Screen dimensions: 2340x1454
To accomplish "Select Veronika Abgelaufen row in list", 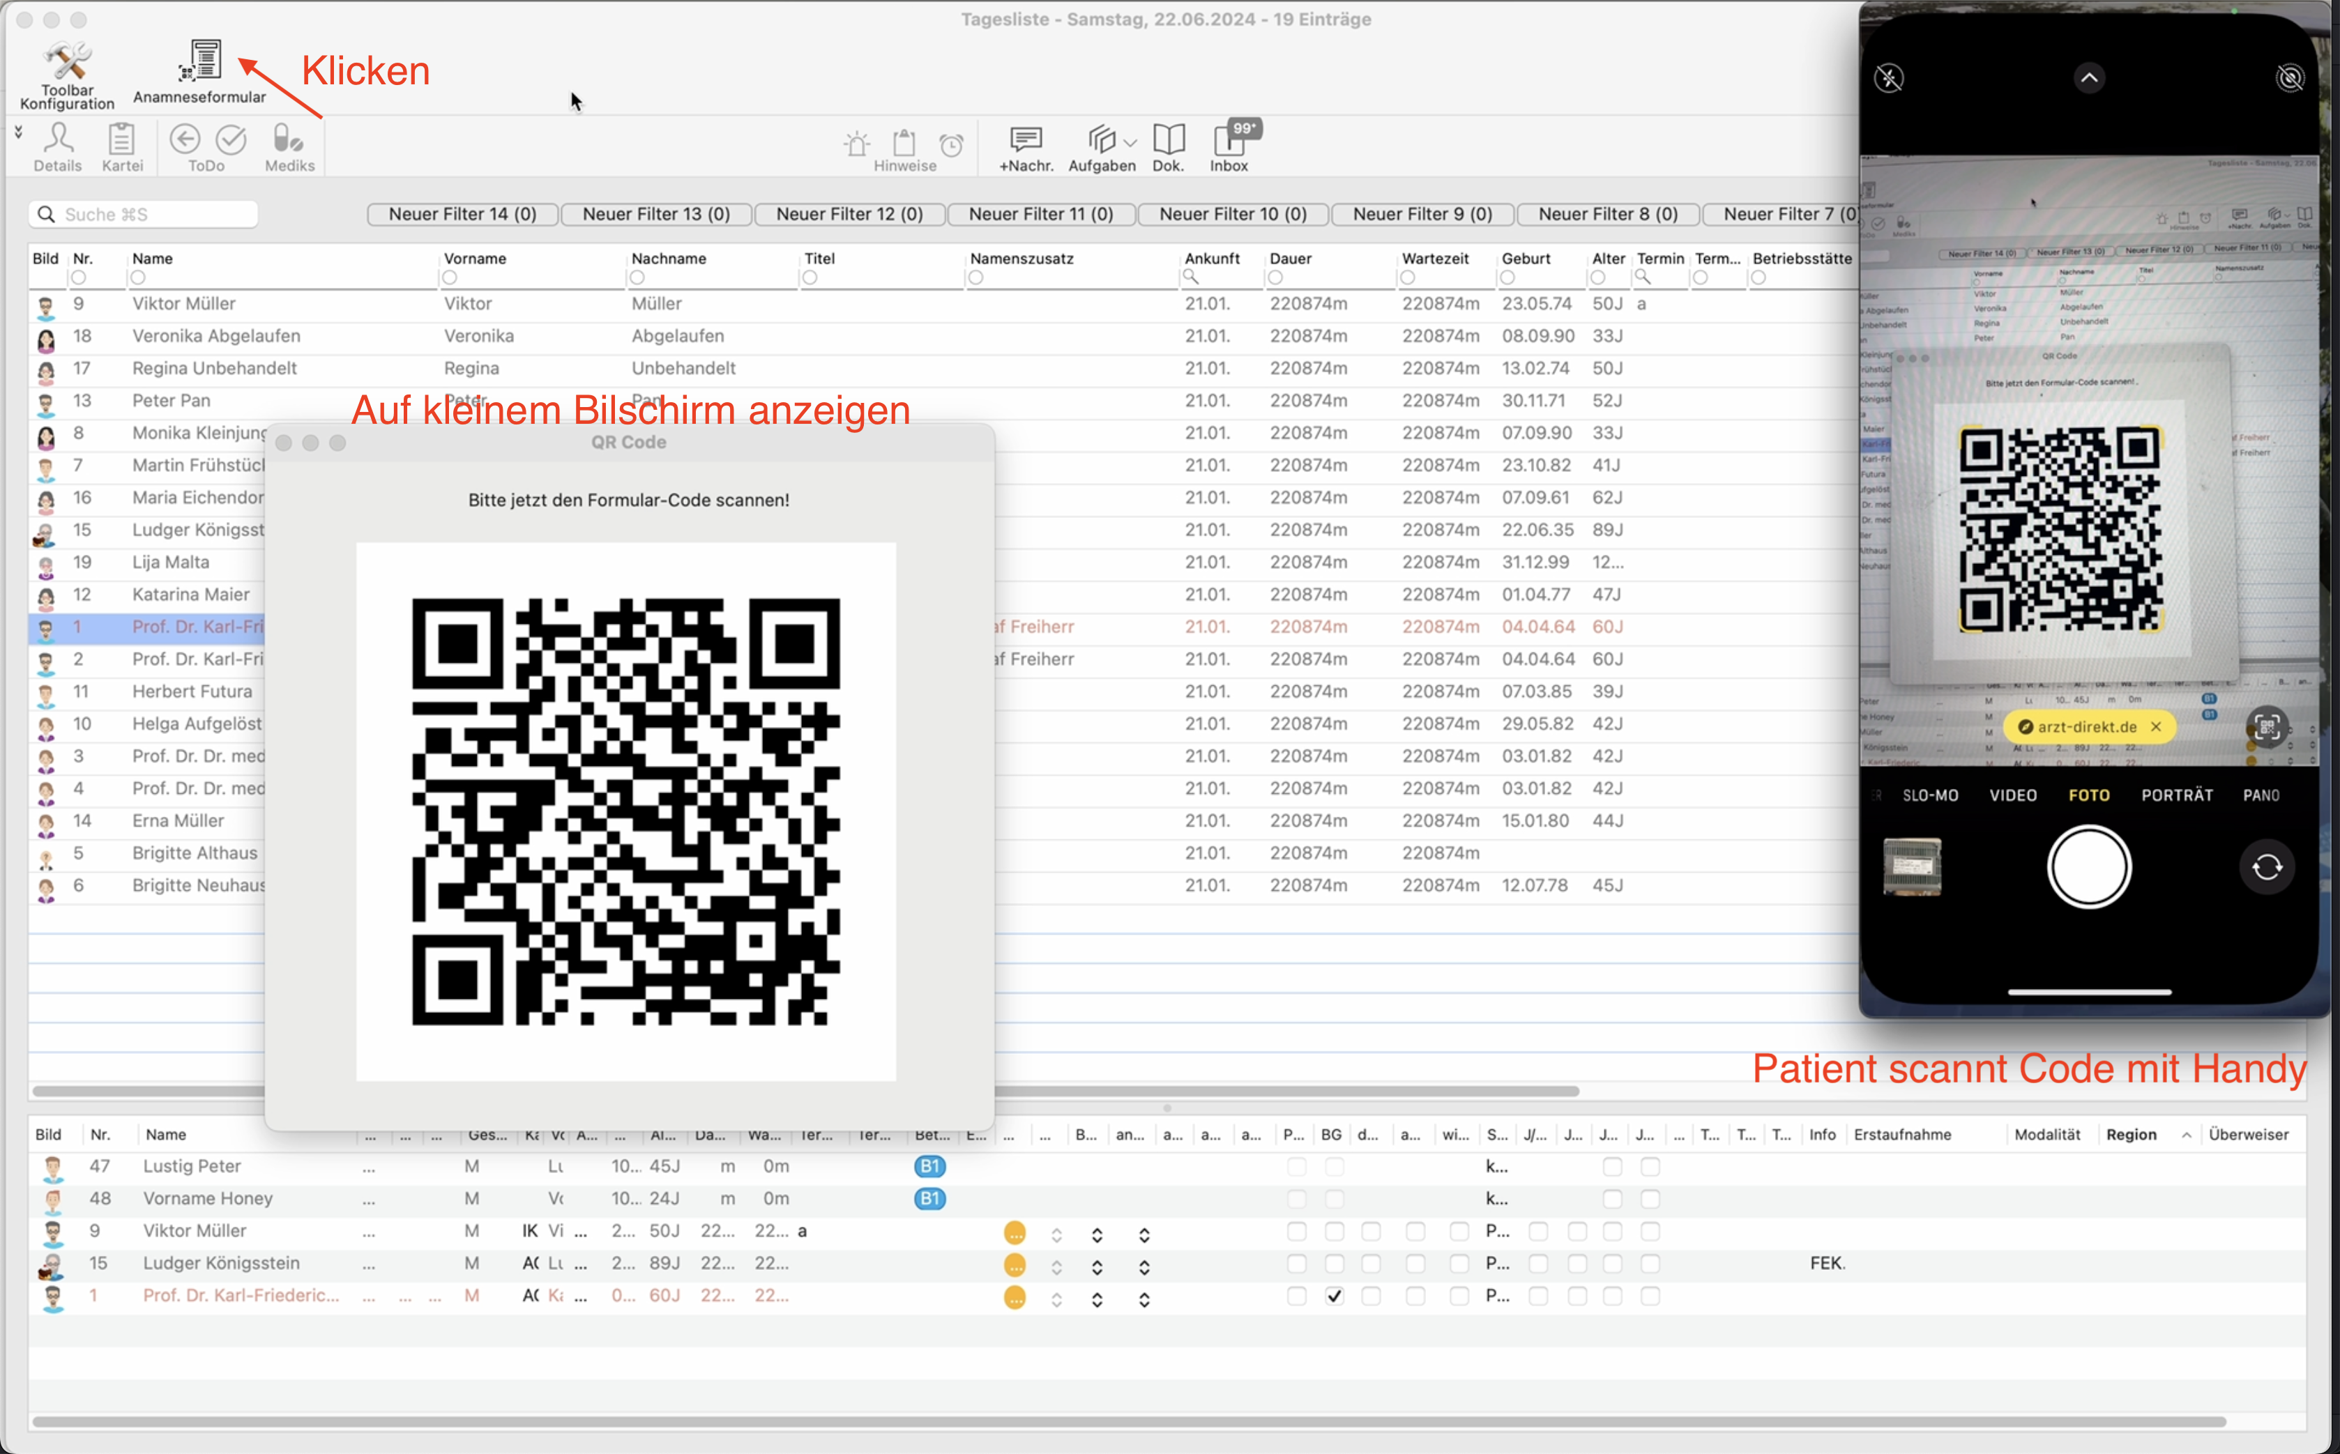I will pos(943,337).
